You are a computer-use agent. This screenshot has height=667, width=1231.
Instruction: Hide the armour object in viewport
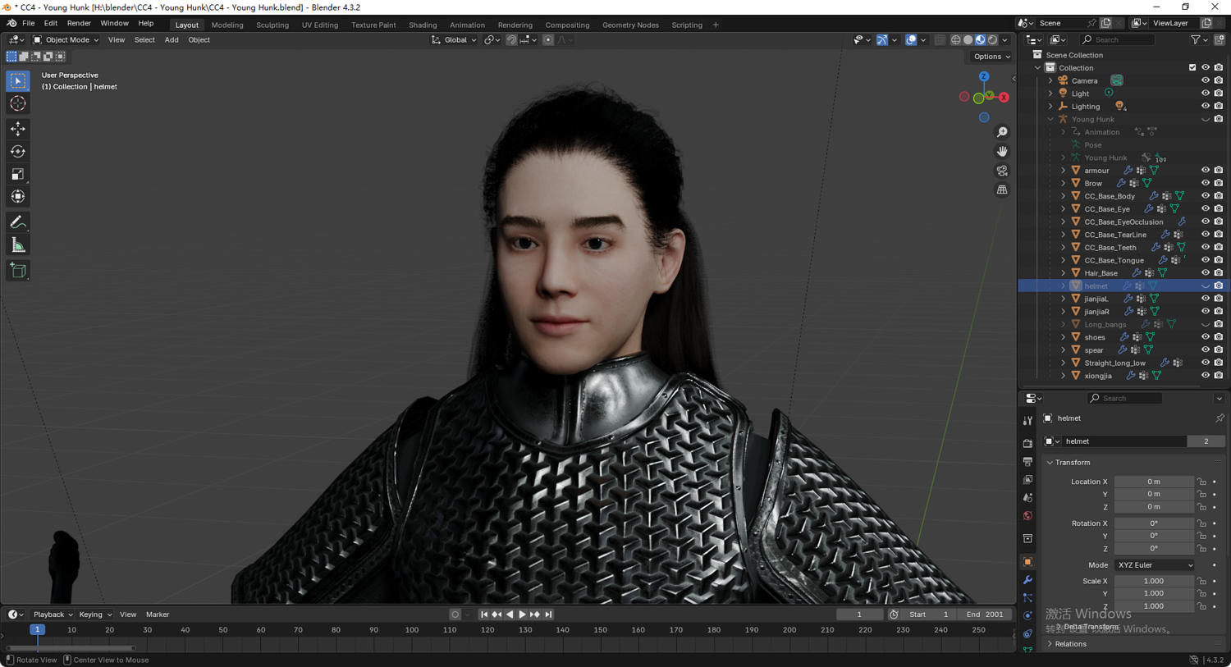point(1206,171)
